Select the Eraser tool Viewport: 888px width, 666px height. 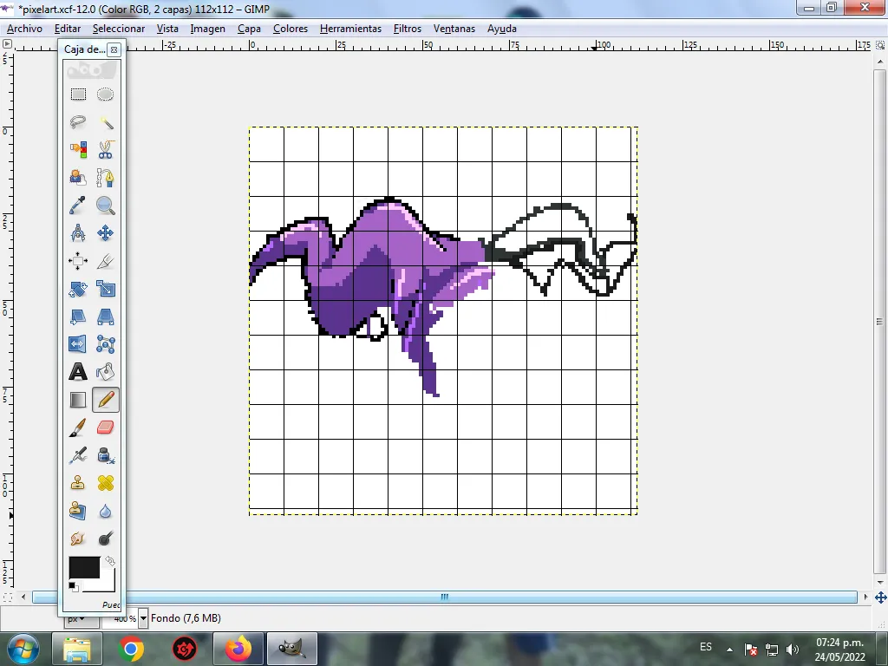pyautogui.click(x=105, y=428)
